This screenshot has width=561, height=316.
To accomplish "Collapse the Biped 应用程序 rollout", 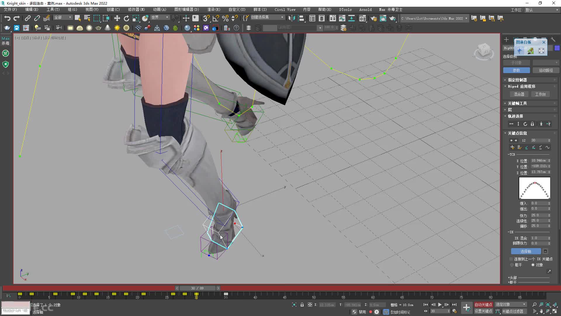I will click(x=530, y=86).
